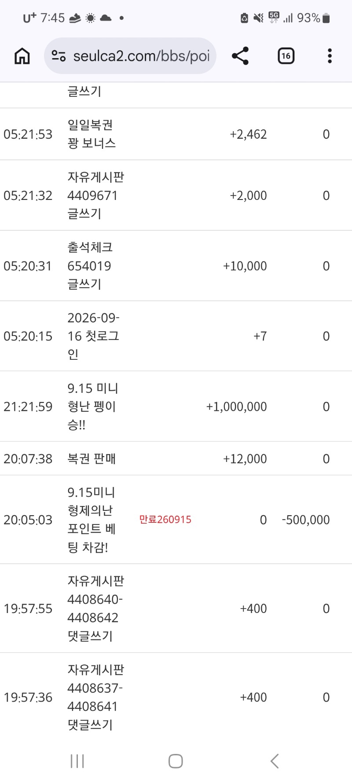Open the tab switcher showing 16 tabs
Screen dimensions: 352x783
coord(286,56)
